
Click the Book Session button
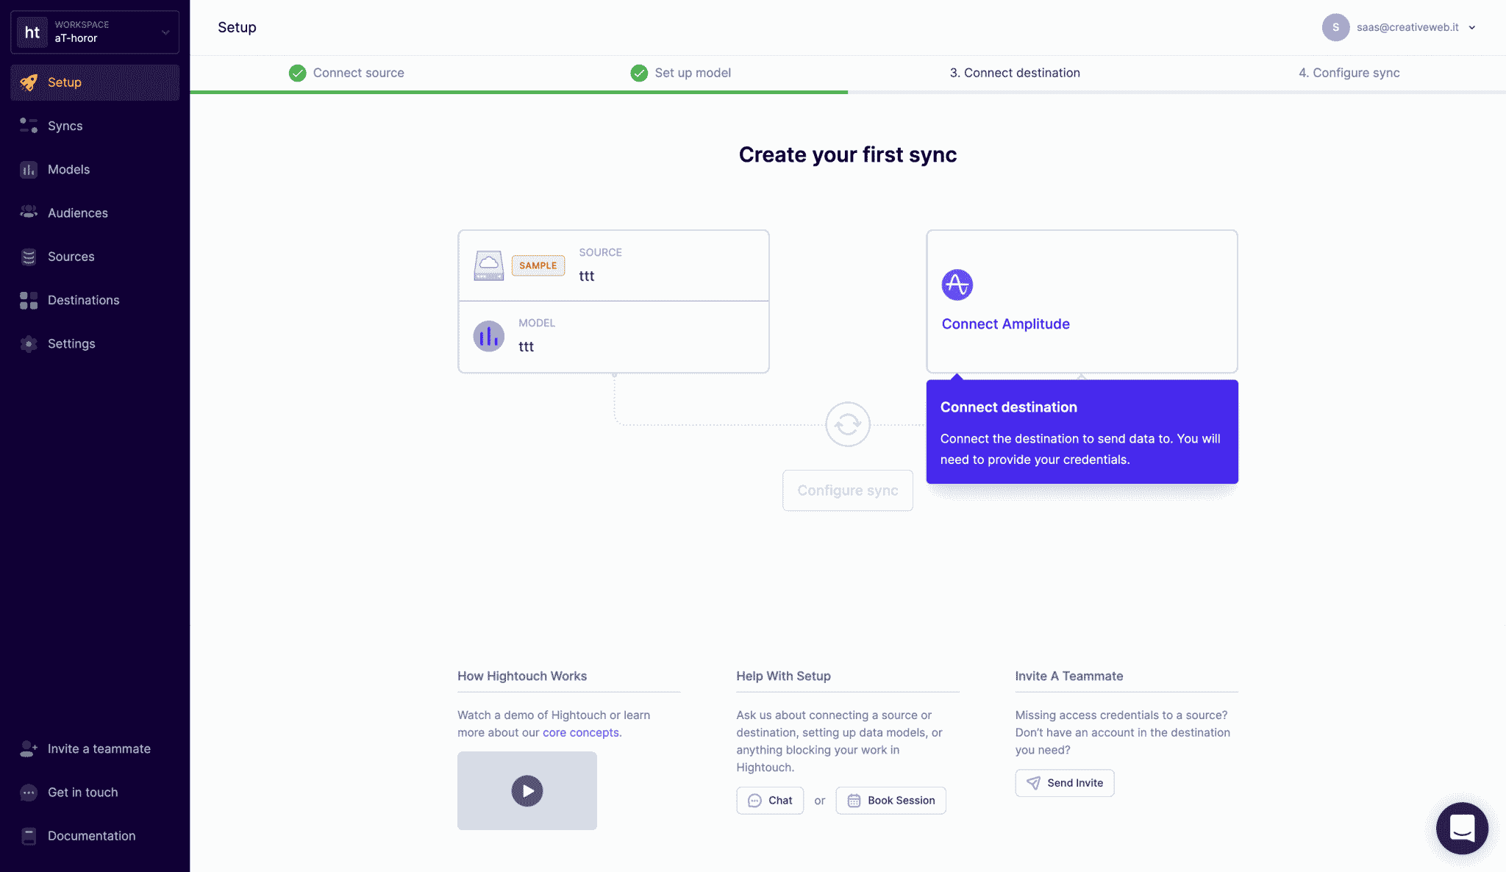tap(891, 799)
